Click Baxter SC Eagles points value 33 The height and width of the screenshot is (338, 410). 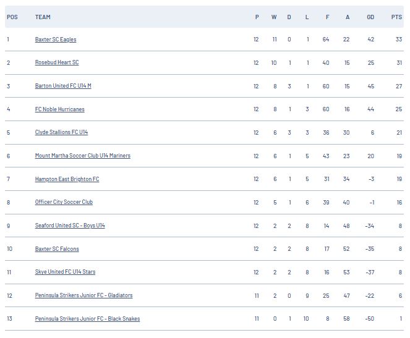click(398, 40)
